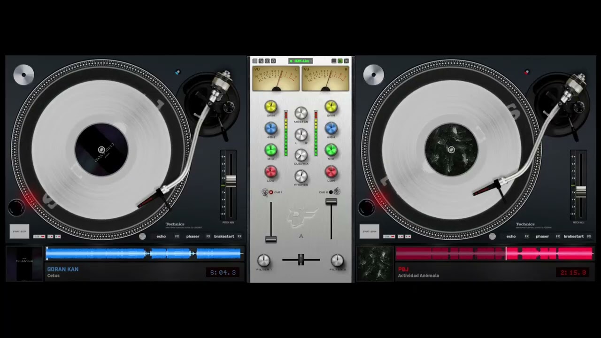This screenshot has height=338, width=601.
Task: Click the right channel red LOW knob
Action: [331, 172]
